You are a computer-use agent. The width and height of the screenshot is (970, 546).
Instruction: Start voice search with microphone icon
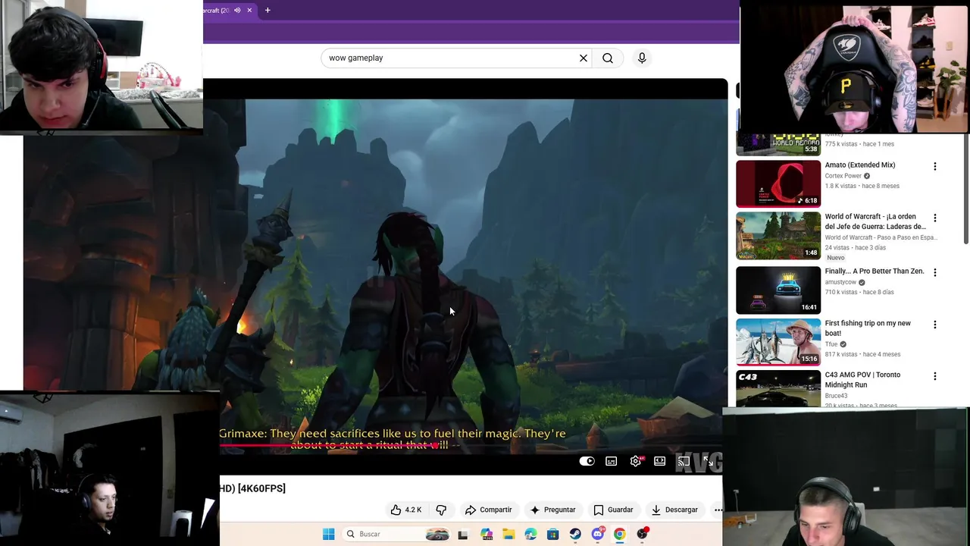642,58
